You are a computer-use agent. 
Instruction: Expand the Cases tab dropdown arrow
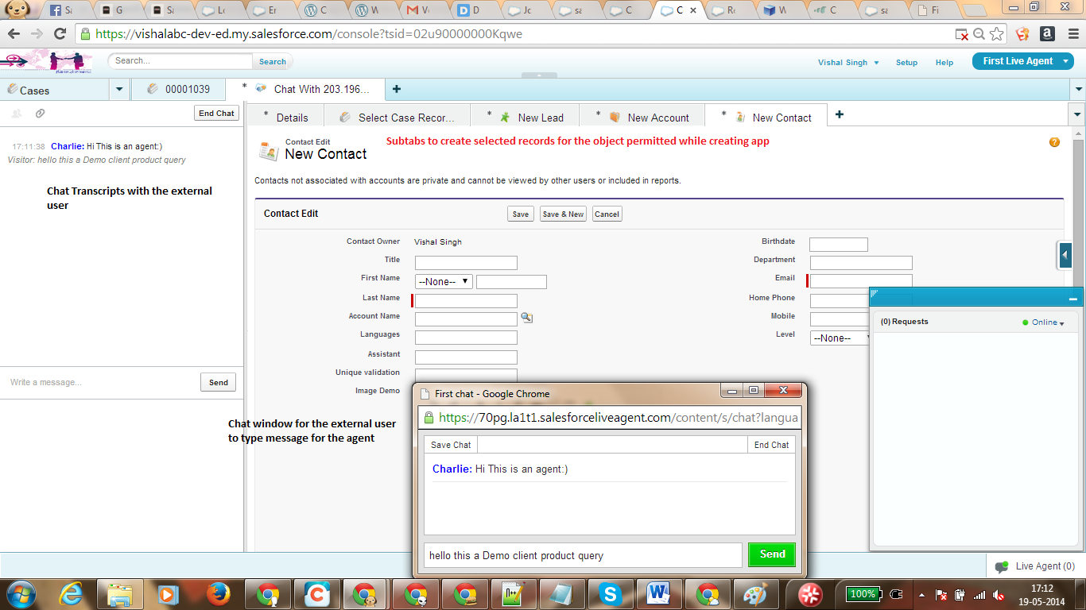pyautogui.click(x=118, y=90)
